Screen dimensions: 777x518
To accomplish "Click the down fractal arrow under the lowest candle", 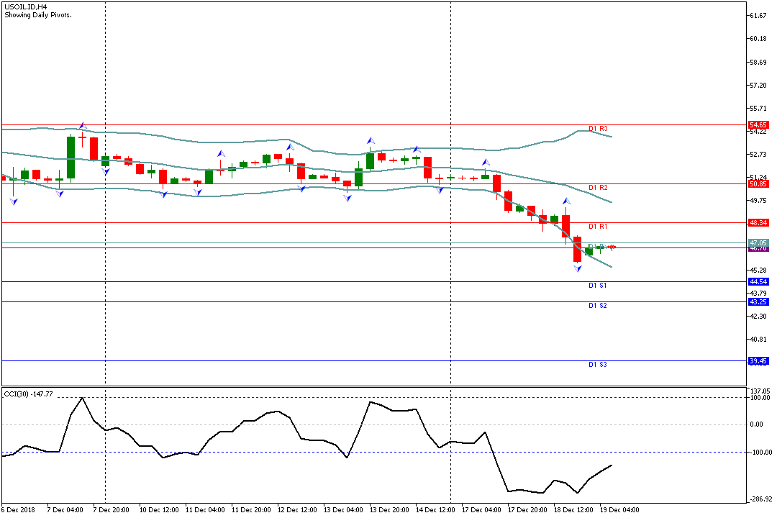I will coord(578,268).
